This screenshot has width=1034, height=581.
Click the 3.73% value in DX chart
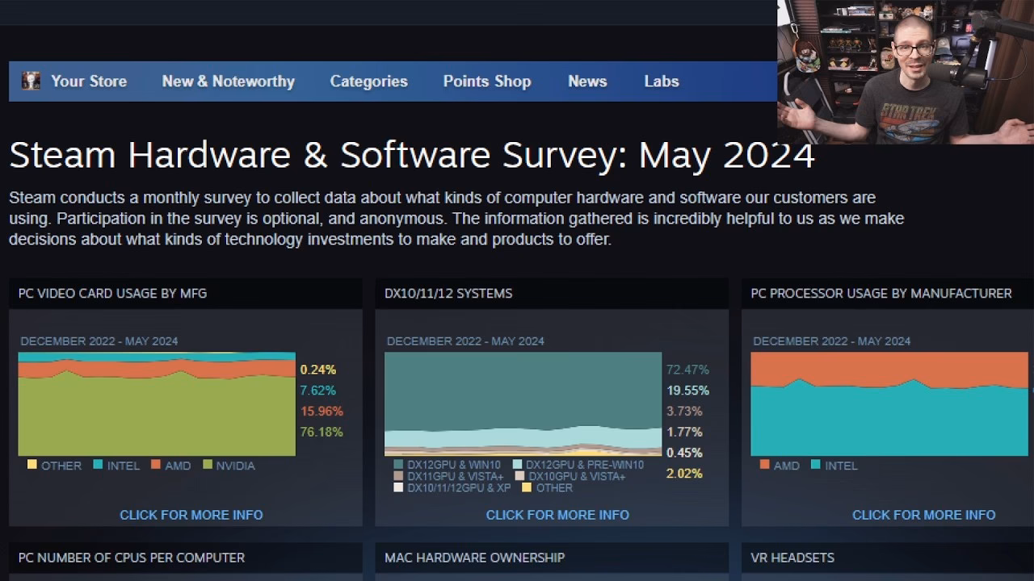684,411
